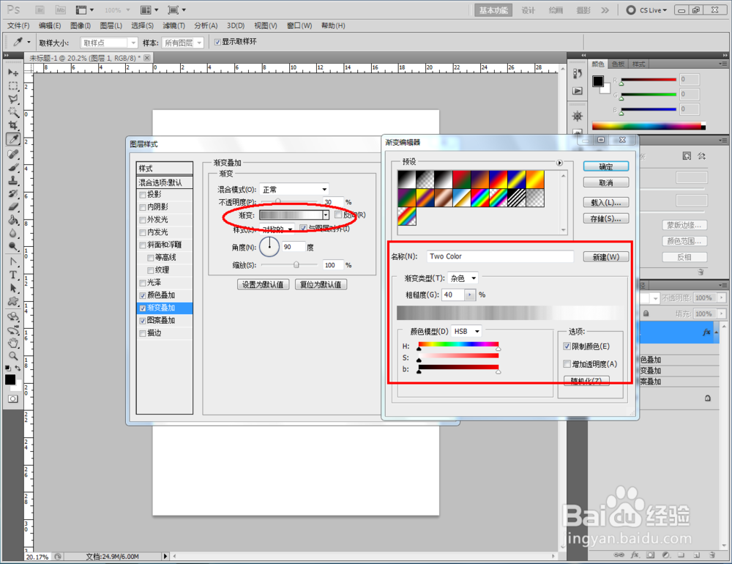Viewport: 732px width, 564px height.
Task: Open the CS Live dropdown arrow
Action: (665, 10)
